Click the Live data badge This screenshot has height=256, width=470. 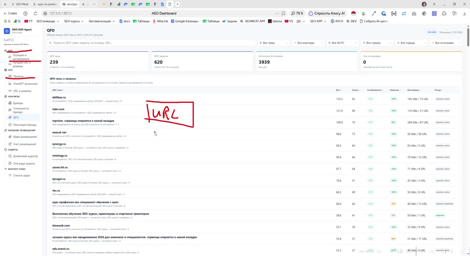(432, 32)
